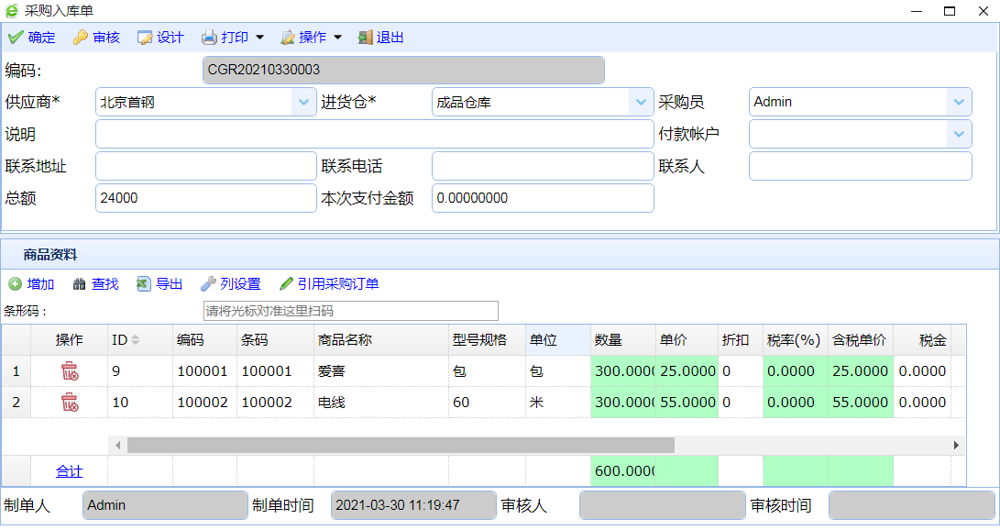The height and width of the screenshot is (530, 1000).
Task: Click the 退出 exit icon
Action: [x=365, y=38]
